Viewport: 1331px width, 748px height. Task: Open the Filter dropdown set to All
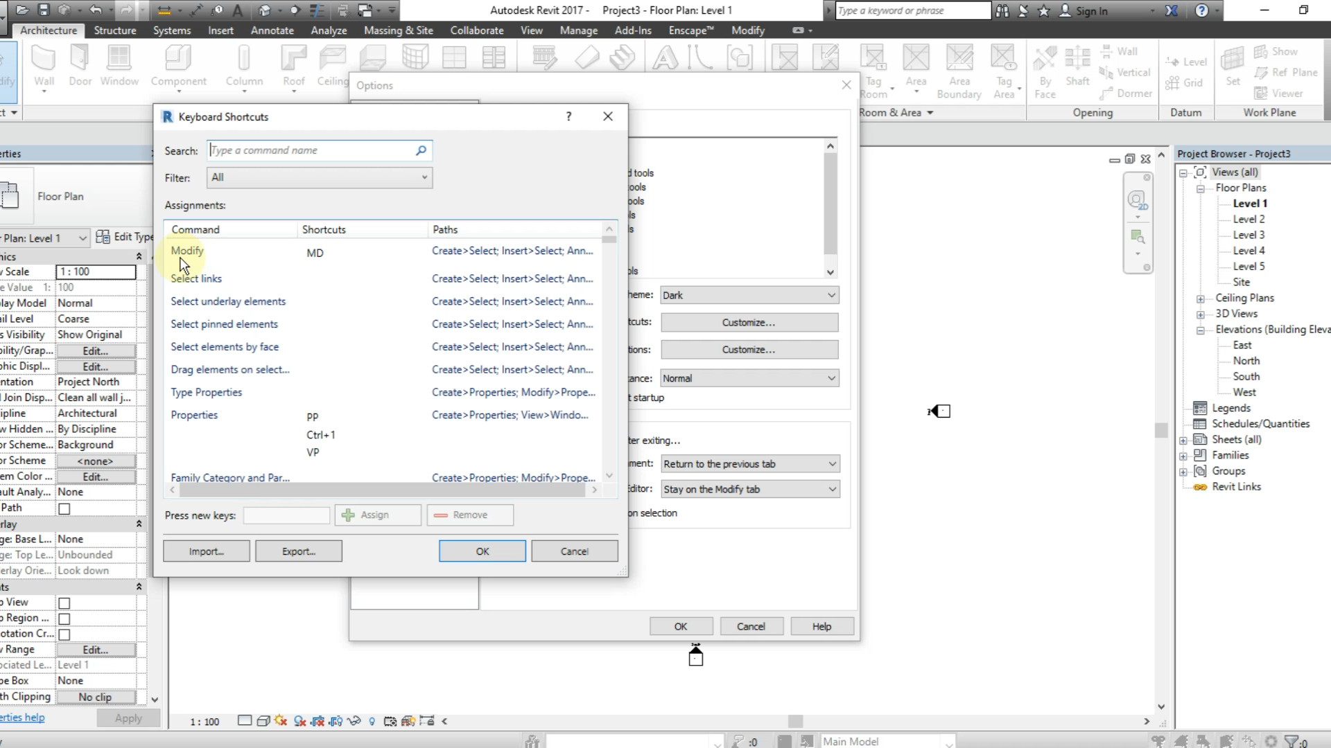pyautogui.click(x=320, y=177)
